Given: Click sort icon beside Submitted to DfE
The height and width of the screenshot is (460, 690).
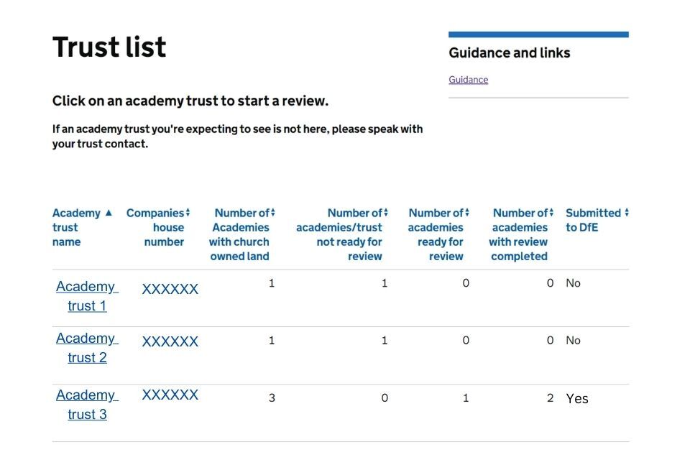Looking at the screenshot, I should 627,213.
